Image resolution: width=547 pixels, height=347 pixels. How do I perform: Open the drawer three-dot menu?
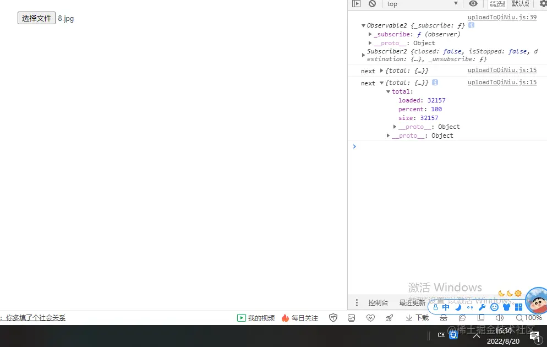357,303
